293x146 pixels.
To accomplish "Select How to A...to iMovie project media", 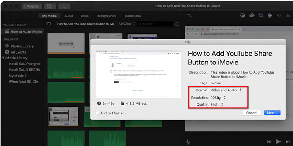I will [x=23, y=32].
